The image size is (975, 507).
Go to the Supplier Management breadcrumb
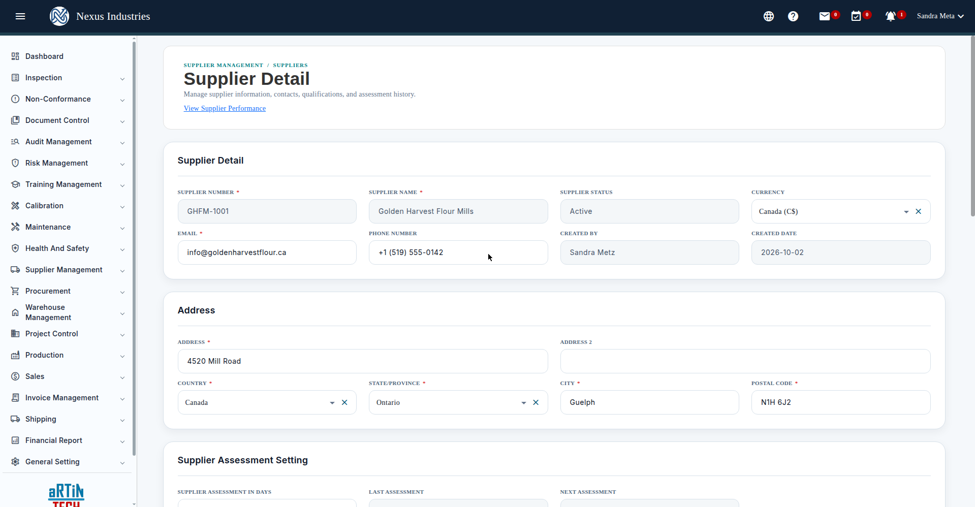coord(224,65)
